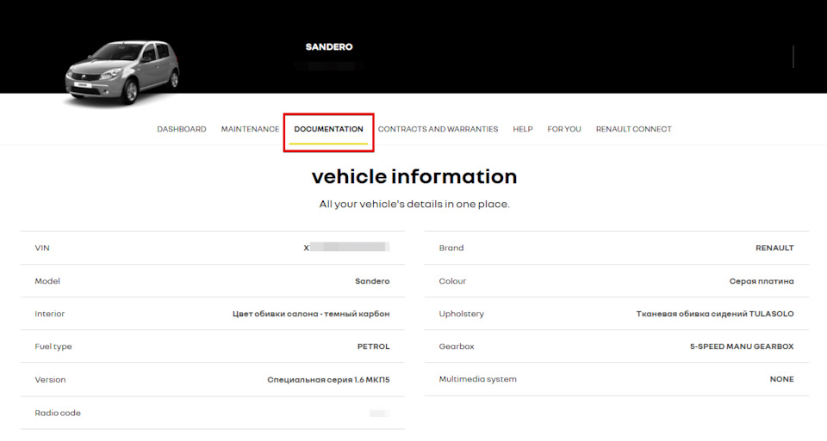Click the VIN label
This screenshot has width=827, height=441.
42,248
